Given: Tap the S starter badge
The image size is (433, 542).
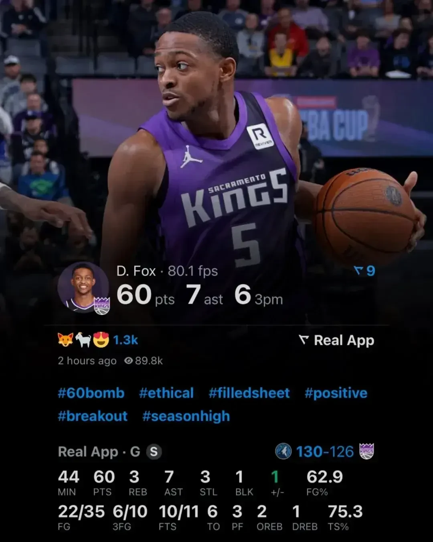Looking at the screenshot, I should pyautogui.click(x=154, y=452).
